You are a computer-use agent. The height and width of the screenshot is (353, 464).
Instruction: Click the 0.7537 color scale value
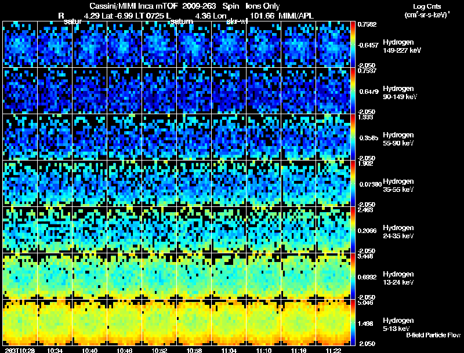coord(367,71)
